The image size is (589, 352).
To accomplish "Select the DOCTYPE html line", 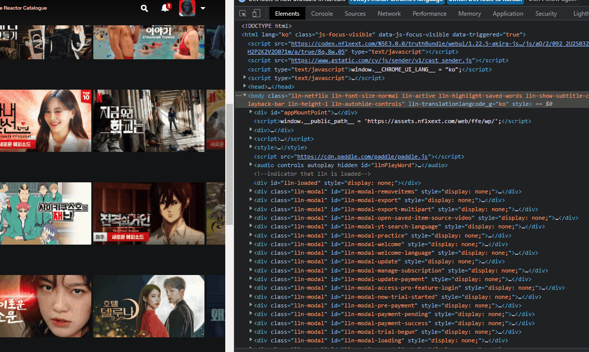I will [266, 26].
